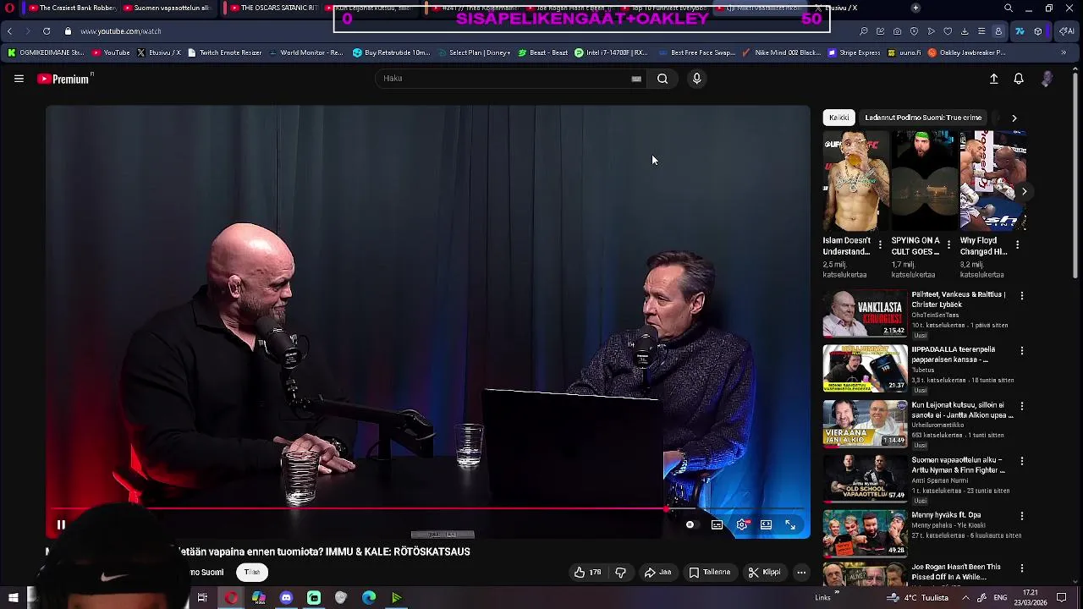
Task: Open the YouTube hamburger guide menu
Action: (19, 79)
